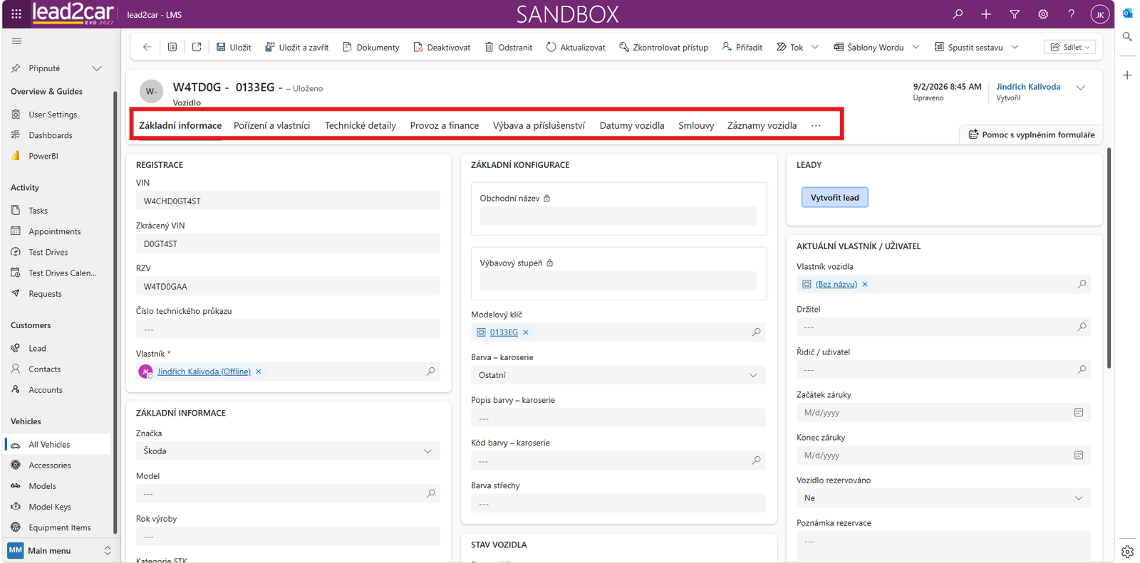The width and height of the screenshot is (1140, 563).
Task: Open the Značka Škoda dropdown
Action: 288,451
